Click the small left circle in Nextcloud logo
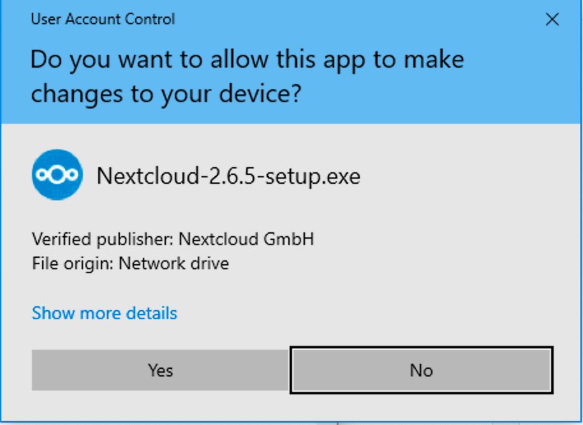Viewport: 583px width, 425px height. pos(41,175)
